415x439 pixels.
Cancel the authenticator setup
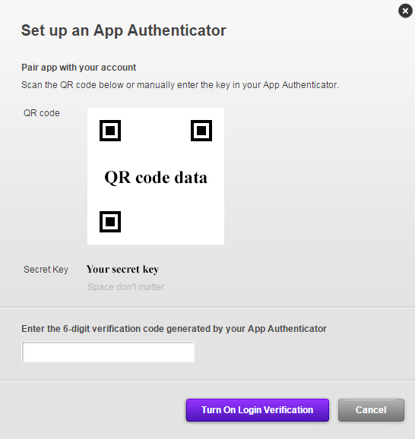pos(371,410)
